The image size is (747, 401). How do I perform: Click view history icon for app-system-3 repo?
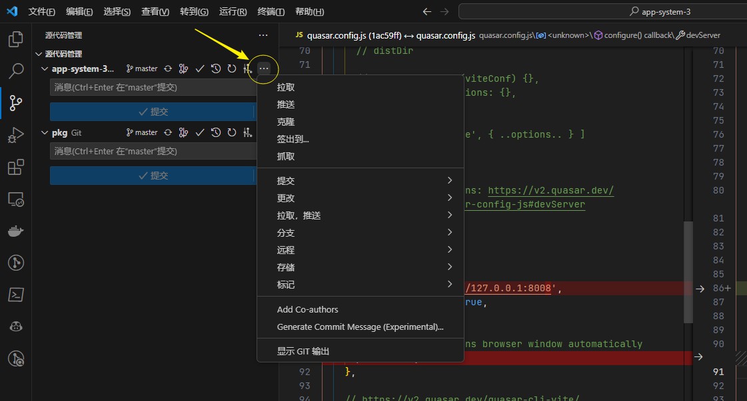(x=215, y=68)
